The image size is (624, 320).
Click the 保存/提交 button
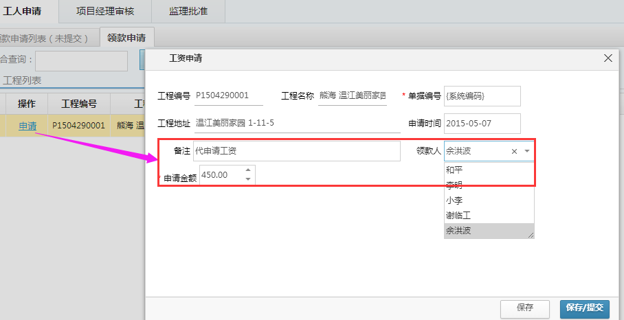click(585, 308)
